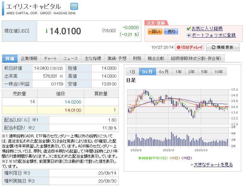Select the 6ヶ月 chart period
Screen dimensions: 244x186
point(164,72)
